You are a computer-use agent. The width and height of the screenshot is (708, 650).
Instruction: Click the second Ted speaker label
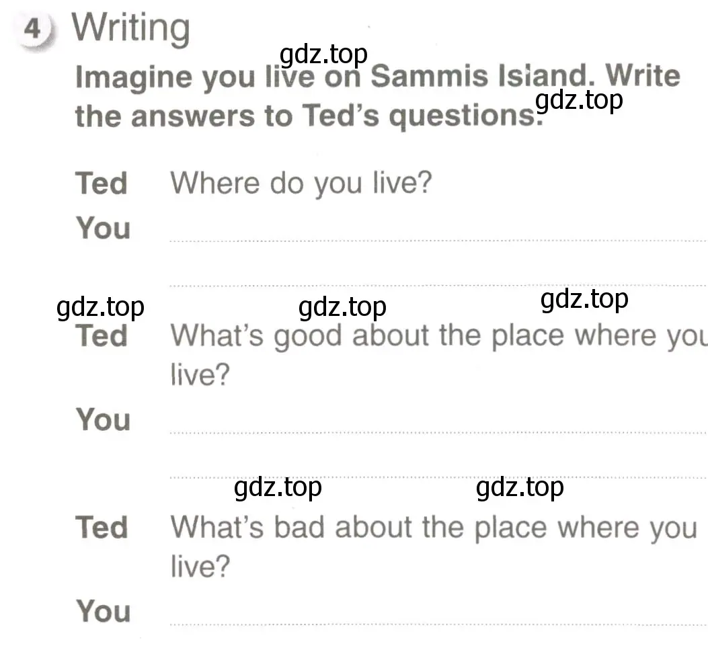pyautogui.click(x=102, y=336)
